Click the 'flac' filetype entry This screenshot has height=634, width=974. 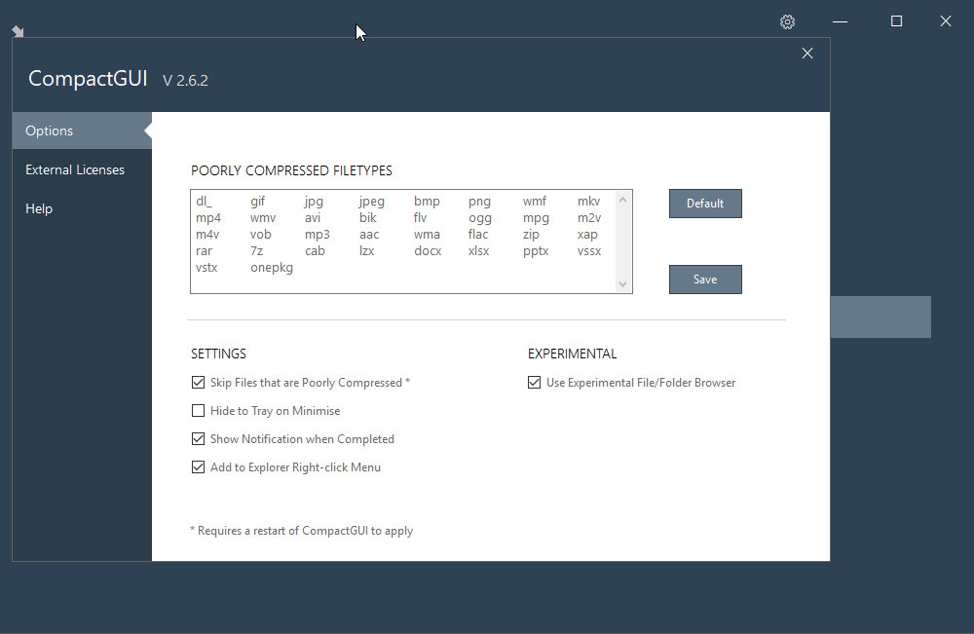coord(478,235)
